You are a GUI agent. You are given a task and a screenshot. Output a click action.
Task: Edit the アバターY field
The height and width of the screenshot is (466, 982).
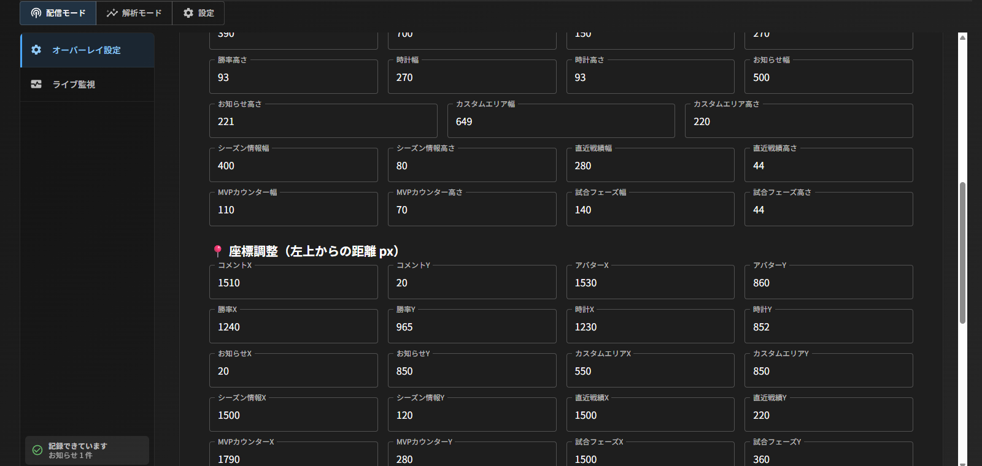coord(829,282)
